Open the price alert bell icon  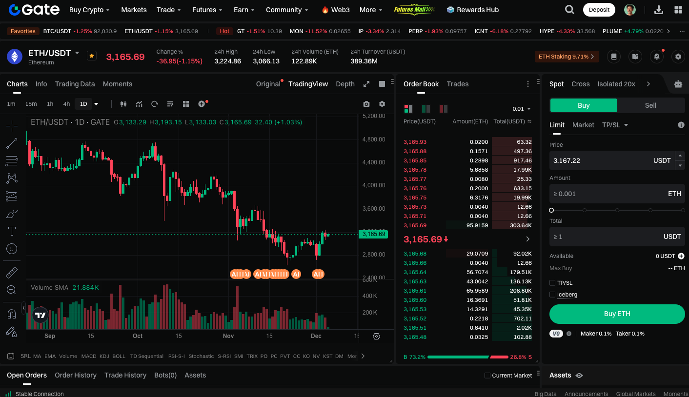click(657, 57)
